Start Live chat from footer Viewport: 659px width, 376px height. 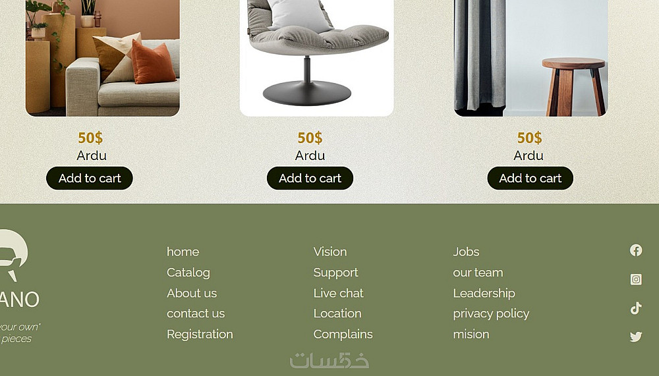coord(338,293)
